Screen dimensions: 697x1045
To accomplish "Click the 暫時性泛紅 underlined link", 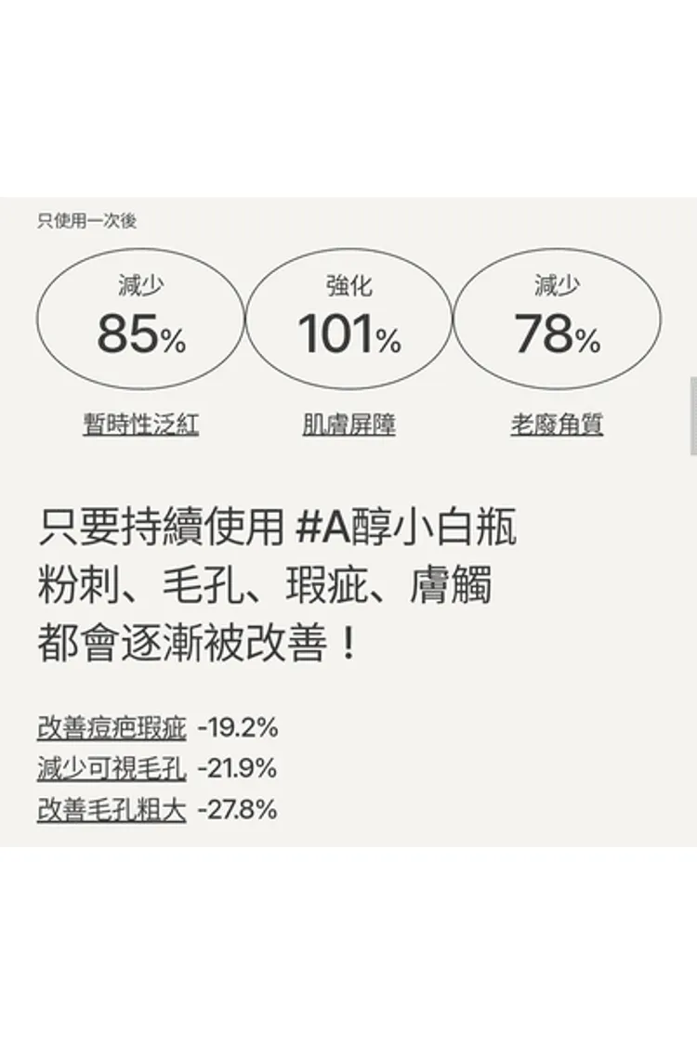I will tap(140, 424).
